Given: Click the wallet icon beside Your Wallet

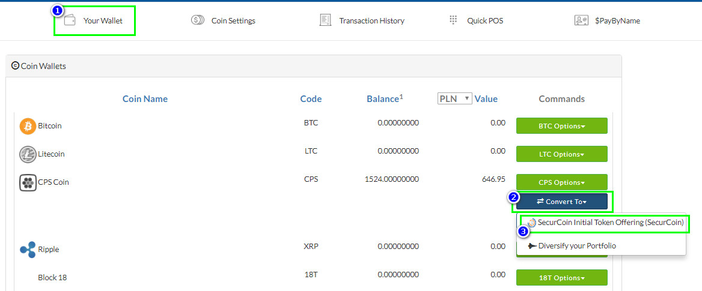Looking at the screenshot, I should tap(69, 20).
